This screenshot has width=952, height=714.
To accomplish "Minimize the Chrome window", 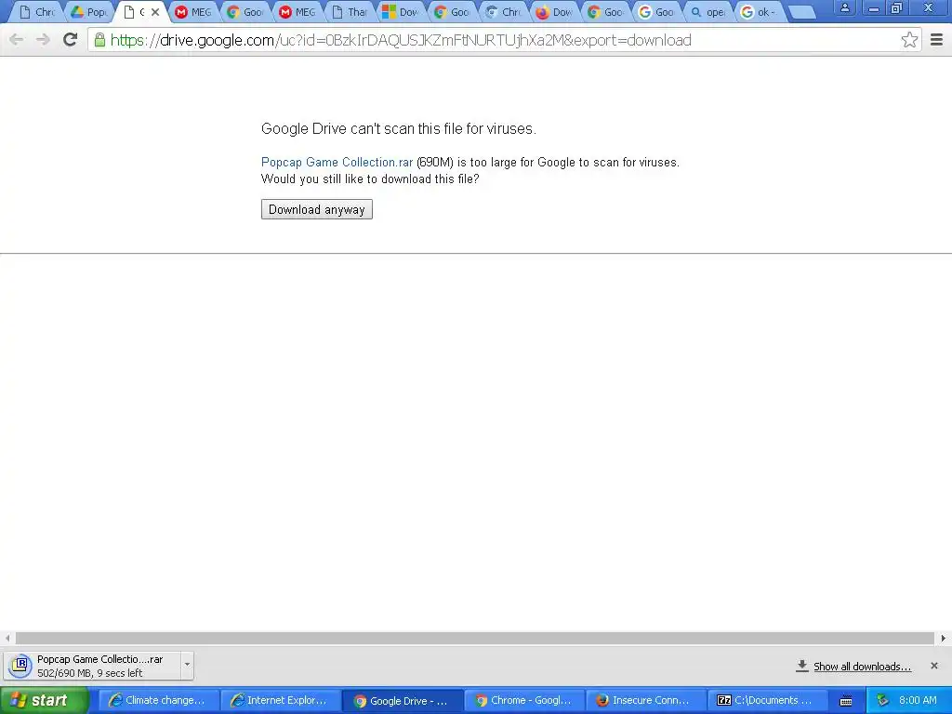I will click(x=873, y=7).
